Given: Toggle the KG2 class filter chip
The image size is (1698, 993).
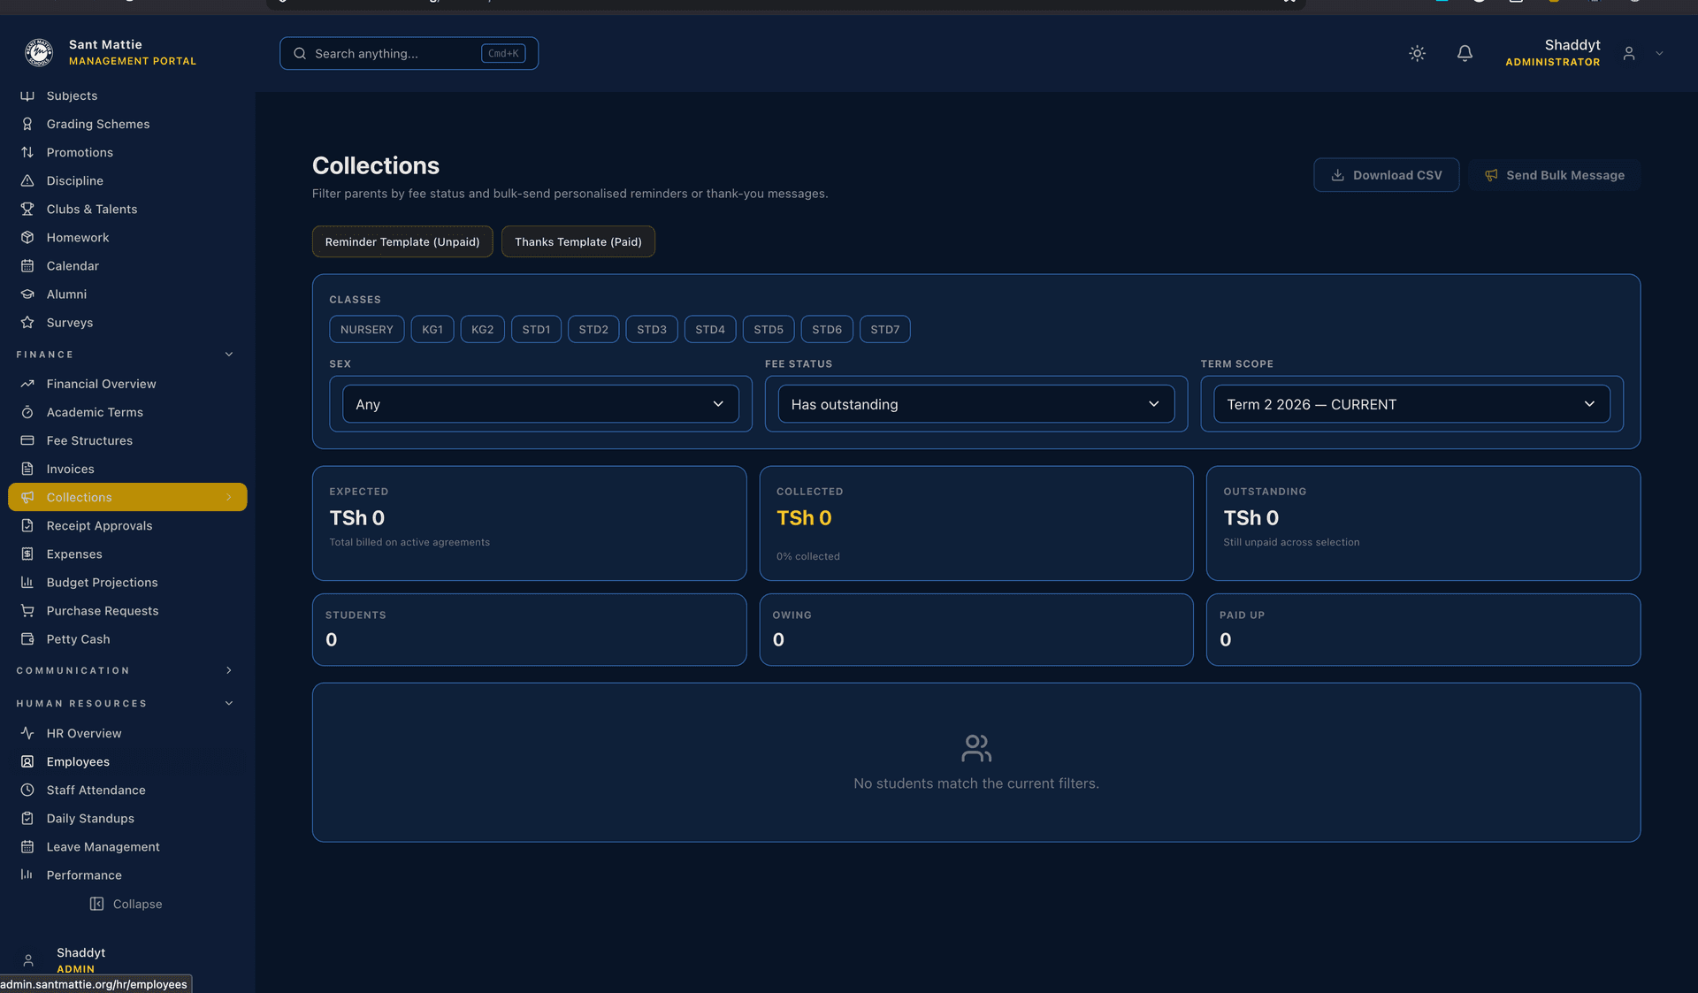Looking at the screenshot, I should pyautogui.click(x=482, y=330).
